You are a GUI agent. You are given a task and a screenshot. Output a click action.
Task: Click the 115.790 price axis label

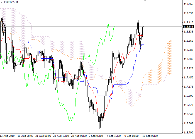[x=188, y=133]
